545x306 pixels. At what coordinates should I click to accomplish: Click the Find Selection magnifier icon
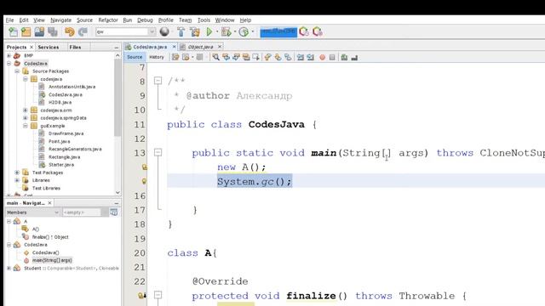click(x=215, y=57)
